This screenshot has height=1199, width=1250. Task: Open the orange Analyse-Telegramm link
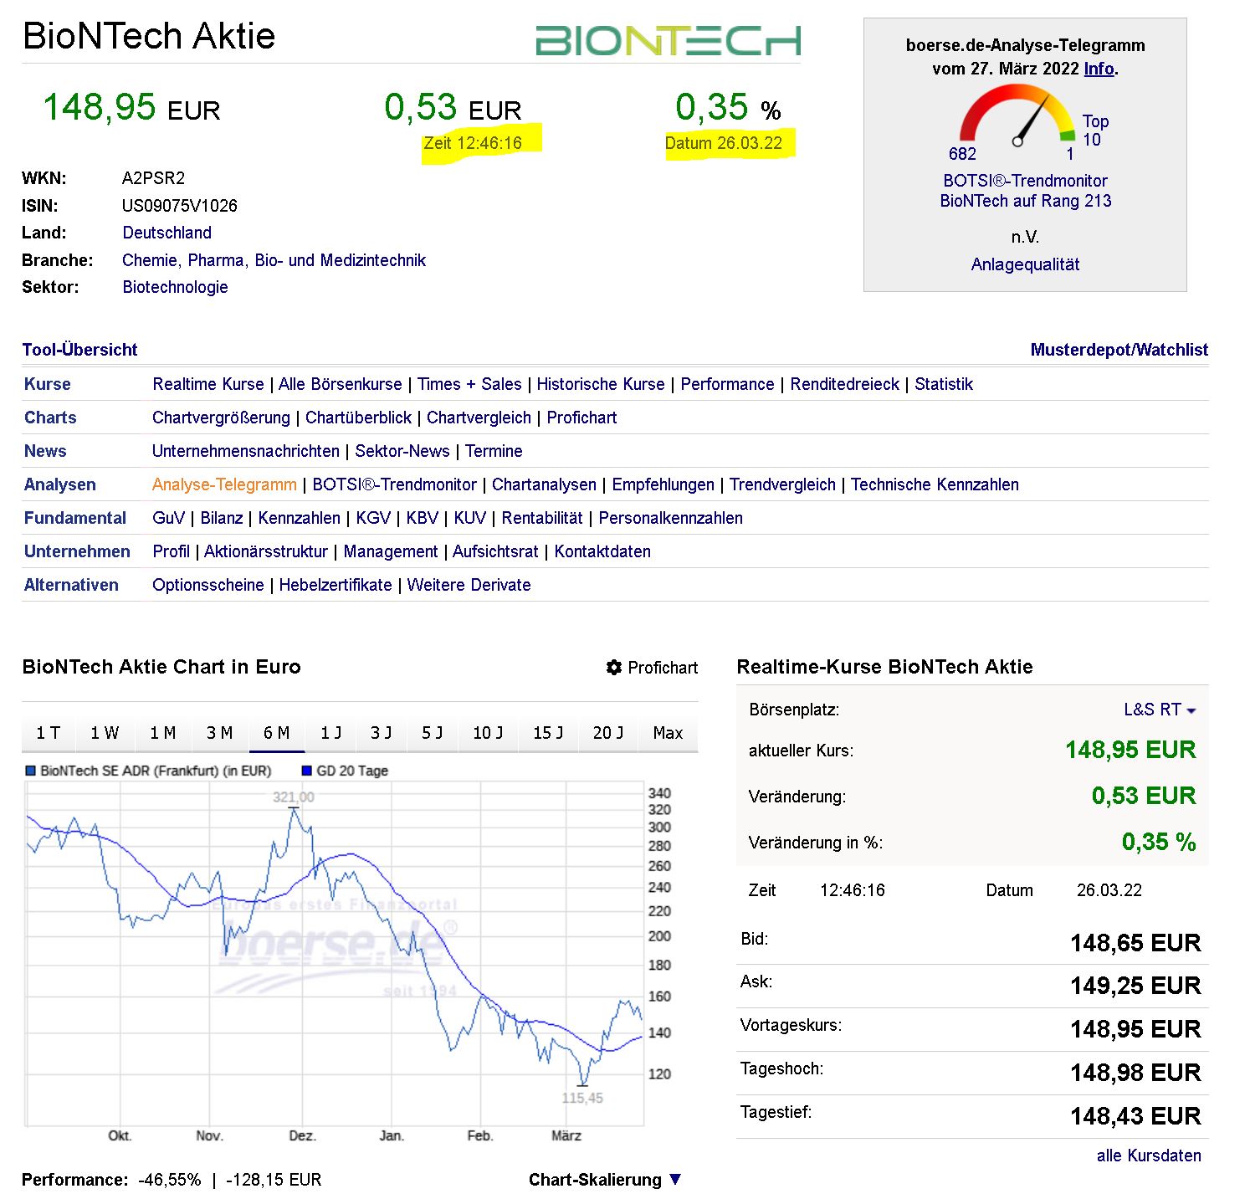(x=224, y=484)
